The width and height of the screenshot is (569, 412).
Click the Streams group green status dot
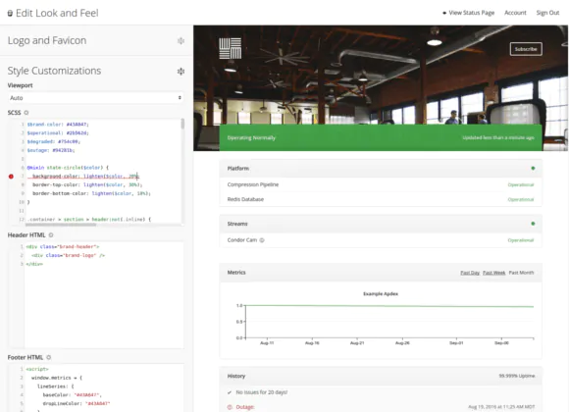click(533, 224)
